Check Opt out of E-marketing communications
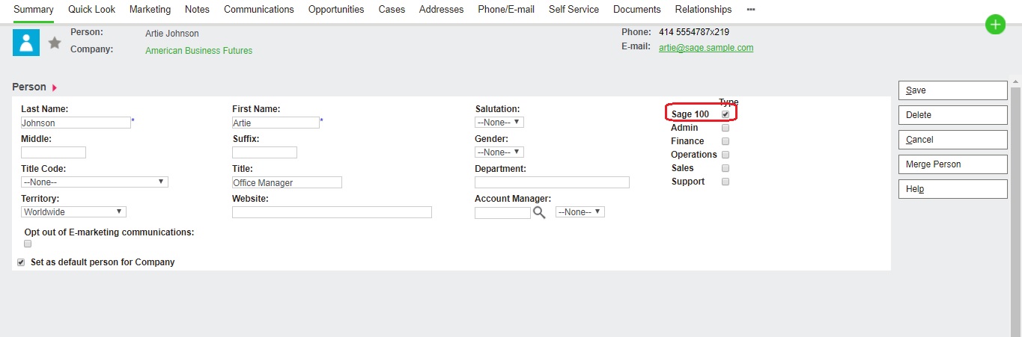Image resolution: width=1022 pixels, height=337 pixels. (28, 244)
